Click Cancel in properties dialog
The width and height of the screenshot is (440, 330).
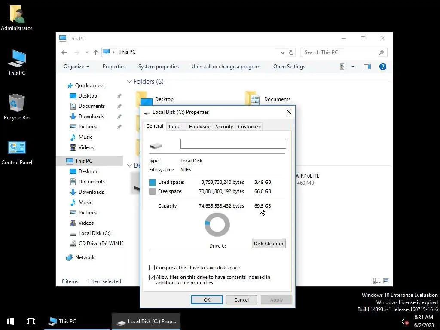click(x=241, y=299)
